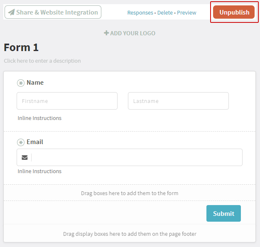Viewport: 260px width, 247px height.
Task: Focus the Lastname input field
Action: pyautogui.click(x=178, y=101)
